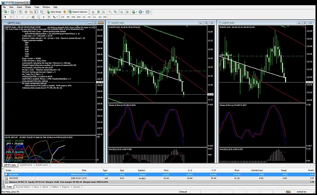Viewport: 317px width, 195px height.
Task: Open the Strategy Tester icon
Action: coord(42,12)
